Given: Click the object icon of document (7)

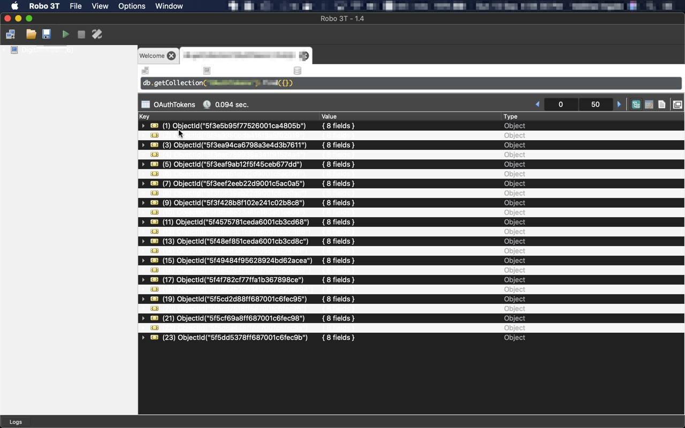Looking at the screenshot, I should click(155, 184).
